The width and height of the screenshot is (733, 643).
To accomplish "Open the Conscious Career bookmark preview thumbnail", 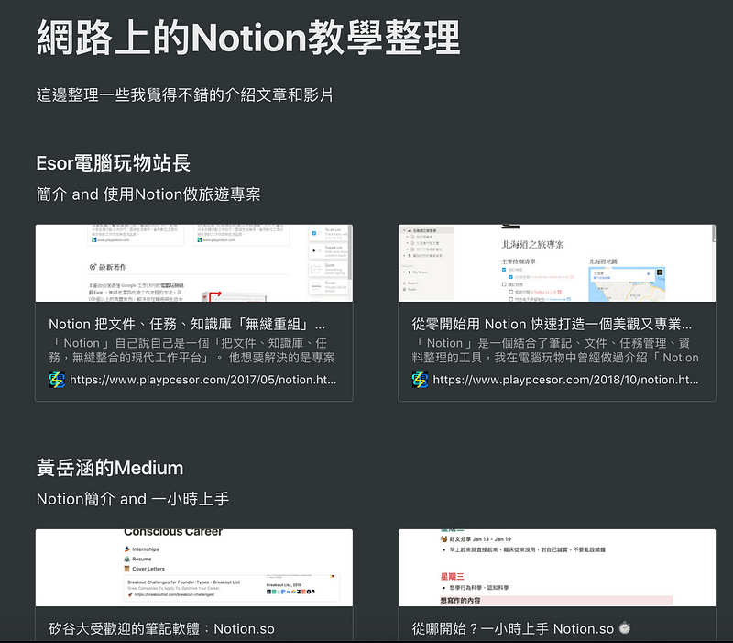I will (194, 568).
